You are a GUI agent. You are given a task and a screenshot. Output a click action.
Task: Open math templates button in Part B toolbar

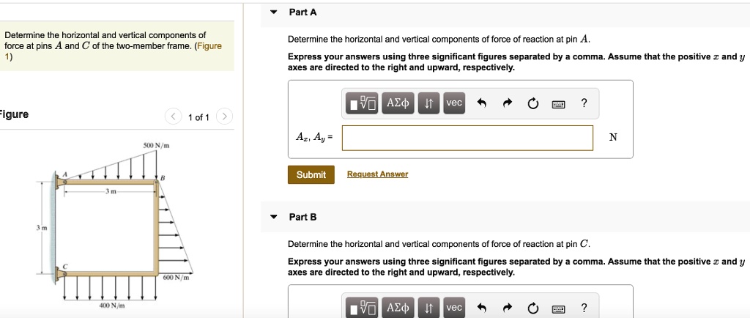(363, 307)
